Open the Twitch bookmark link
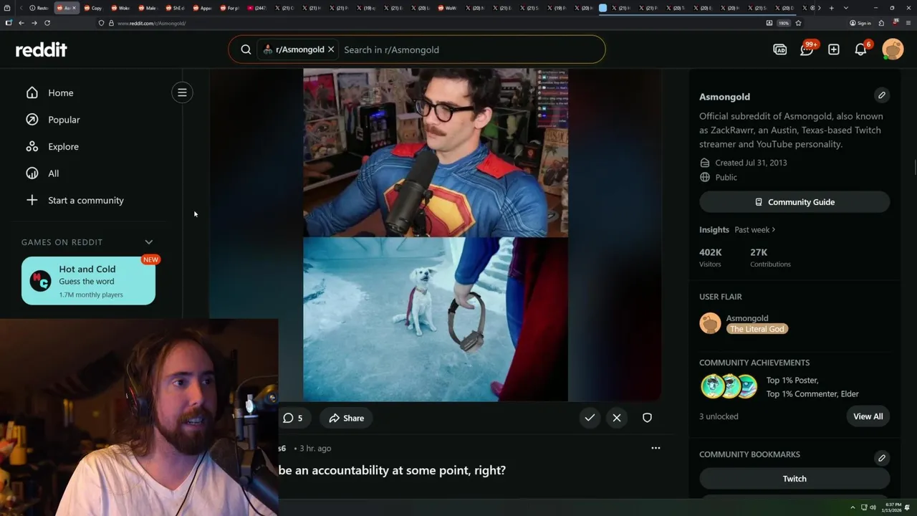The width and height of the screenshot is (917, 516). [794, 479]
